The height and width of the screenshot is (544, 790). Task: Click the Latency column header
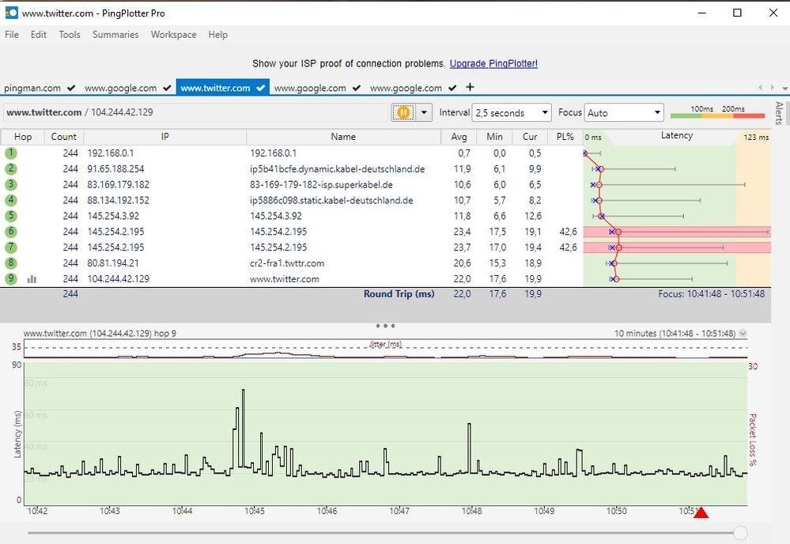677,135
